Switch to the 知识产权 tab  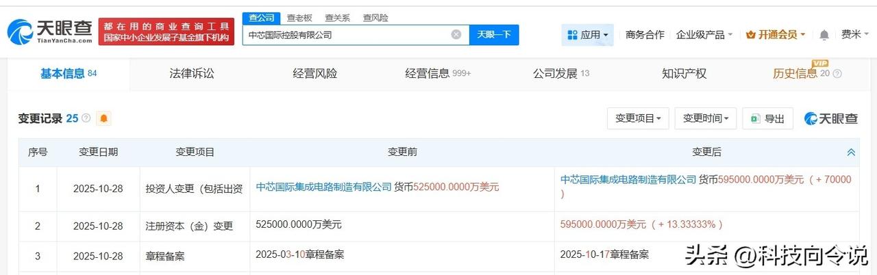tap(684, 73)
